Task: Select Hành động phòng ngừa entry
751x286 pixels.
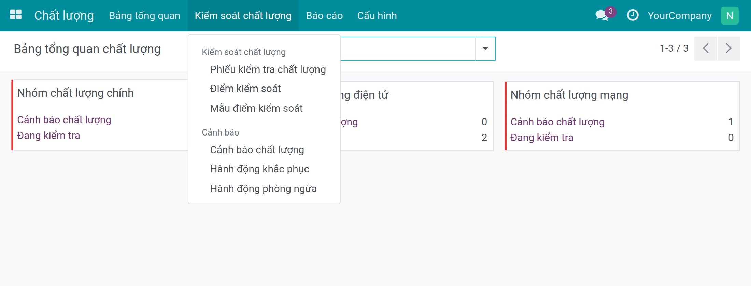Action: click(264, 189)
